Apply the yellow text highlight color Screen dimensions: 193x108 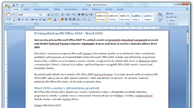pyautogui.click(x=49, y=20)
